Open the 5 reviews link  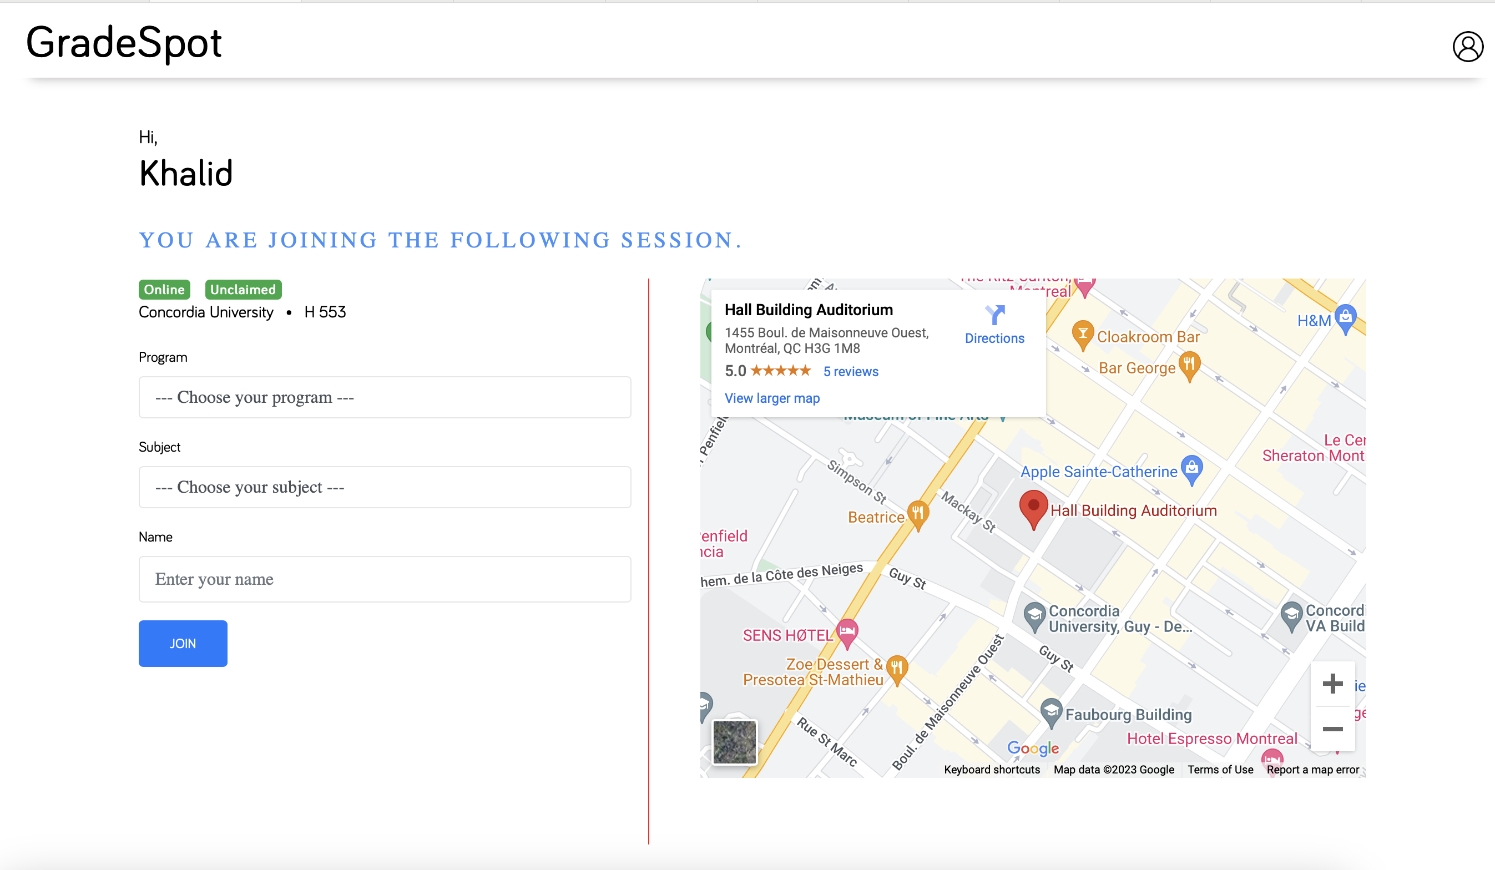[850, 371]
